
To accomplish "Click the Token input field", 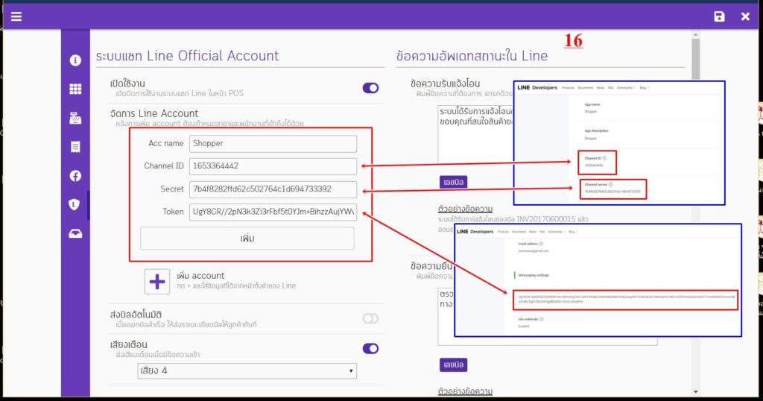I will coord(273,212).
